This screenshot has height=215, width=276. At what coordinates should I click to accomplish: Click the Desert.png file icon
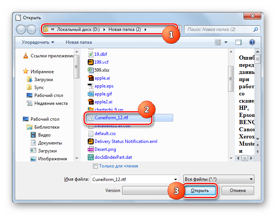click(91, 149)
